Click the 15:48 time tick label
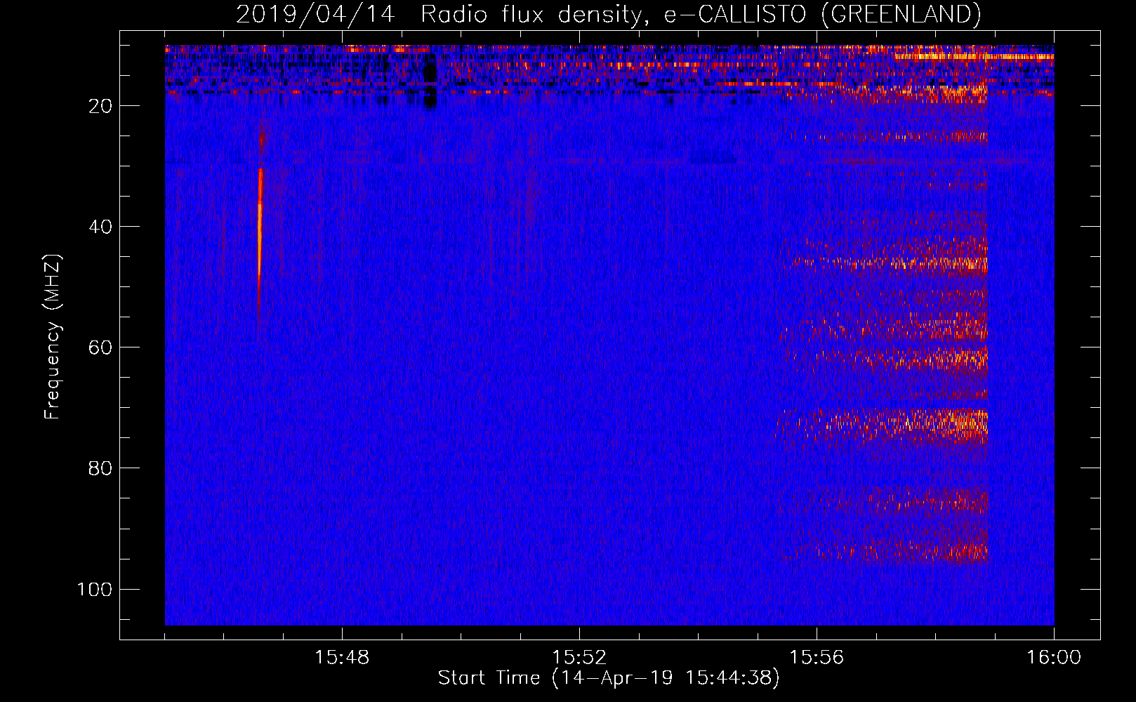 342,658
